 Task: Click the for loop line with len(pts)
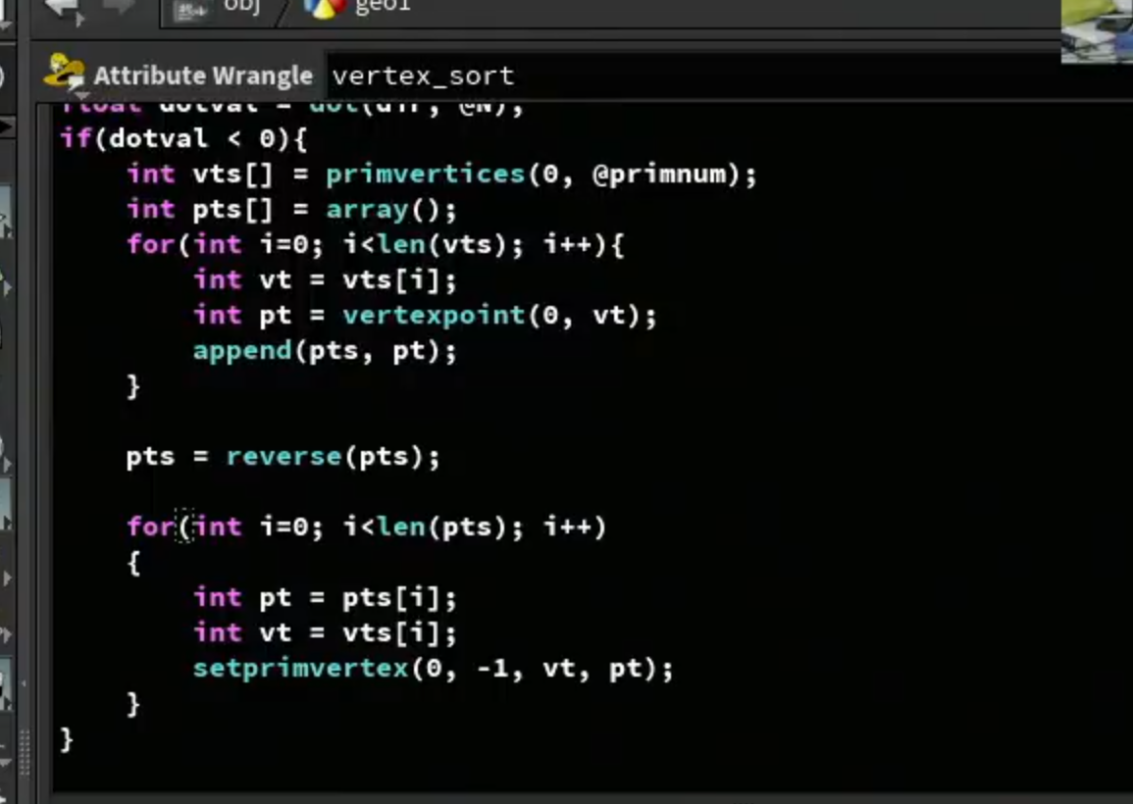tap(366, 528)
